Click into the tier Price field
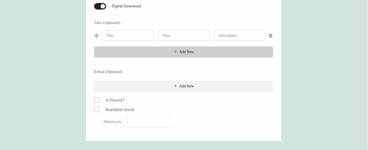The width and height of the screenshot is (368, 150). [184, 36]
